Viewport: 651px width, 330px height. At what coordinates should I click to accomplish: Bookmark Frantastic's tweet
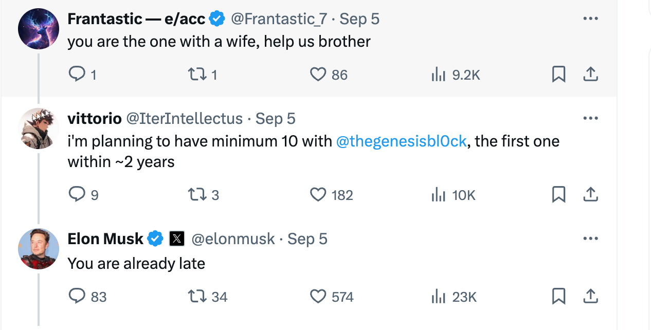558,75
